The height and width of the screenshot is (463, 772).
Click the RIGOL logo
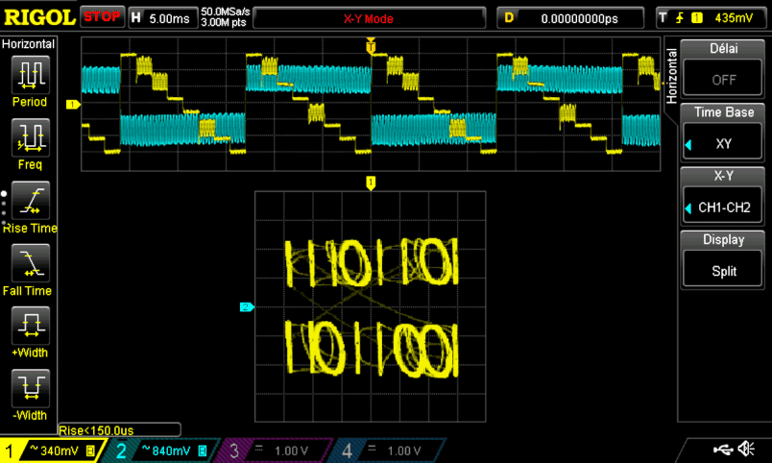click(38, 17)
